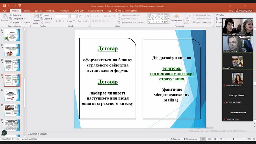Open the font name dropdown arrow
This screenshot has width=256, height=144.
(x=69, y=16)
